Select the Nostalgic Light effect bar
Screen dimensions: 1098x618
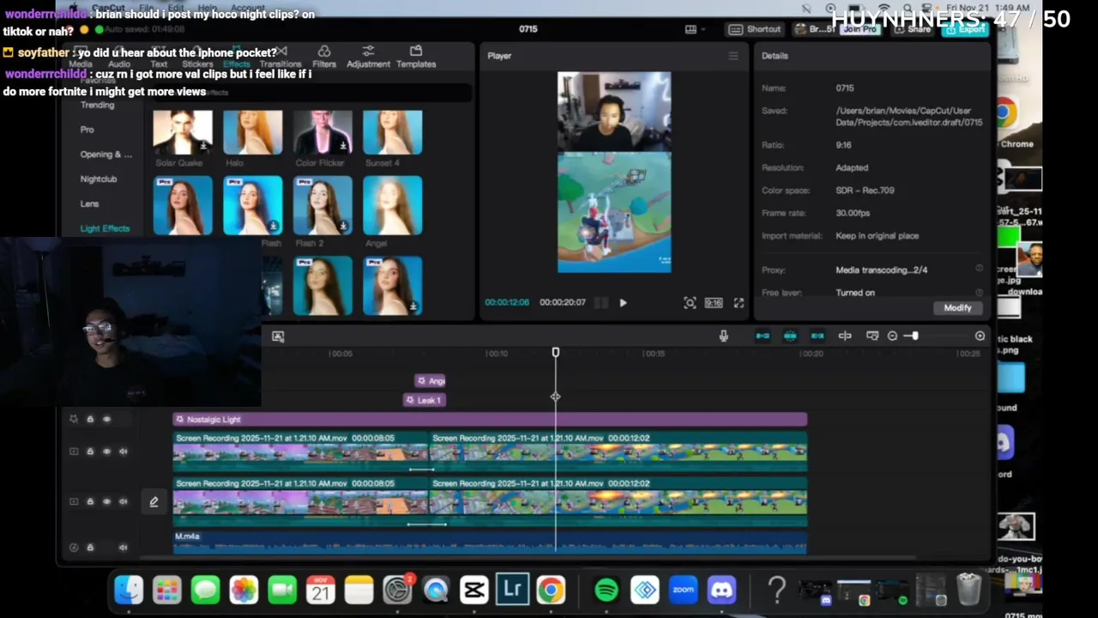490,420
